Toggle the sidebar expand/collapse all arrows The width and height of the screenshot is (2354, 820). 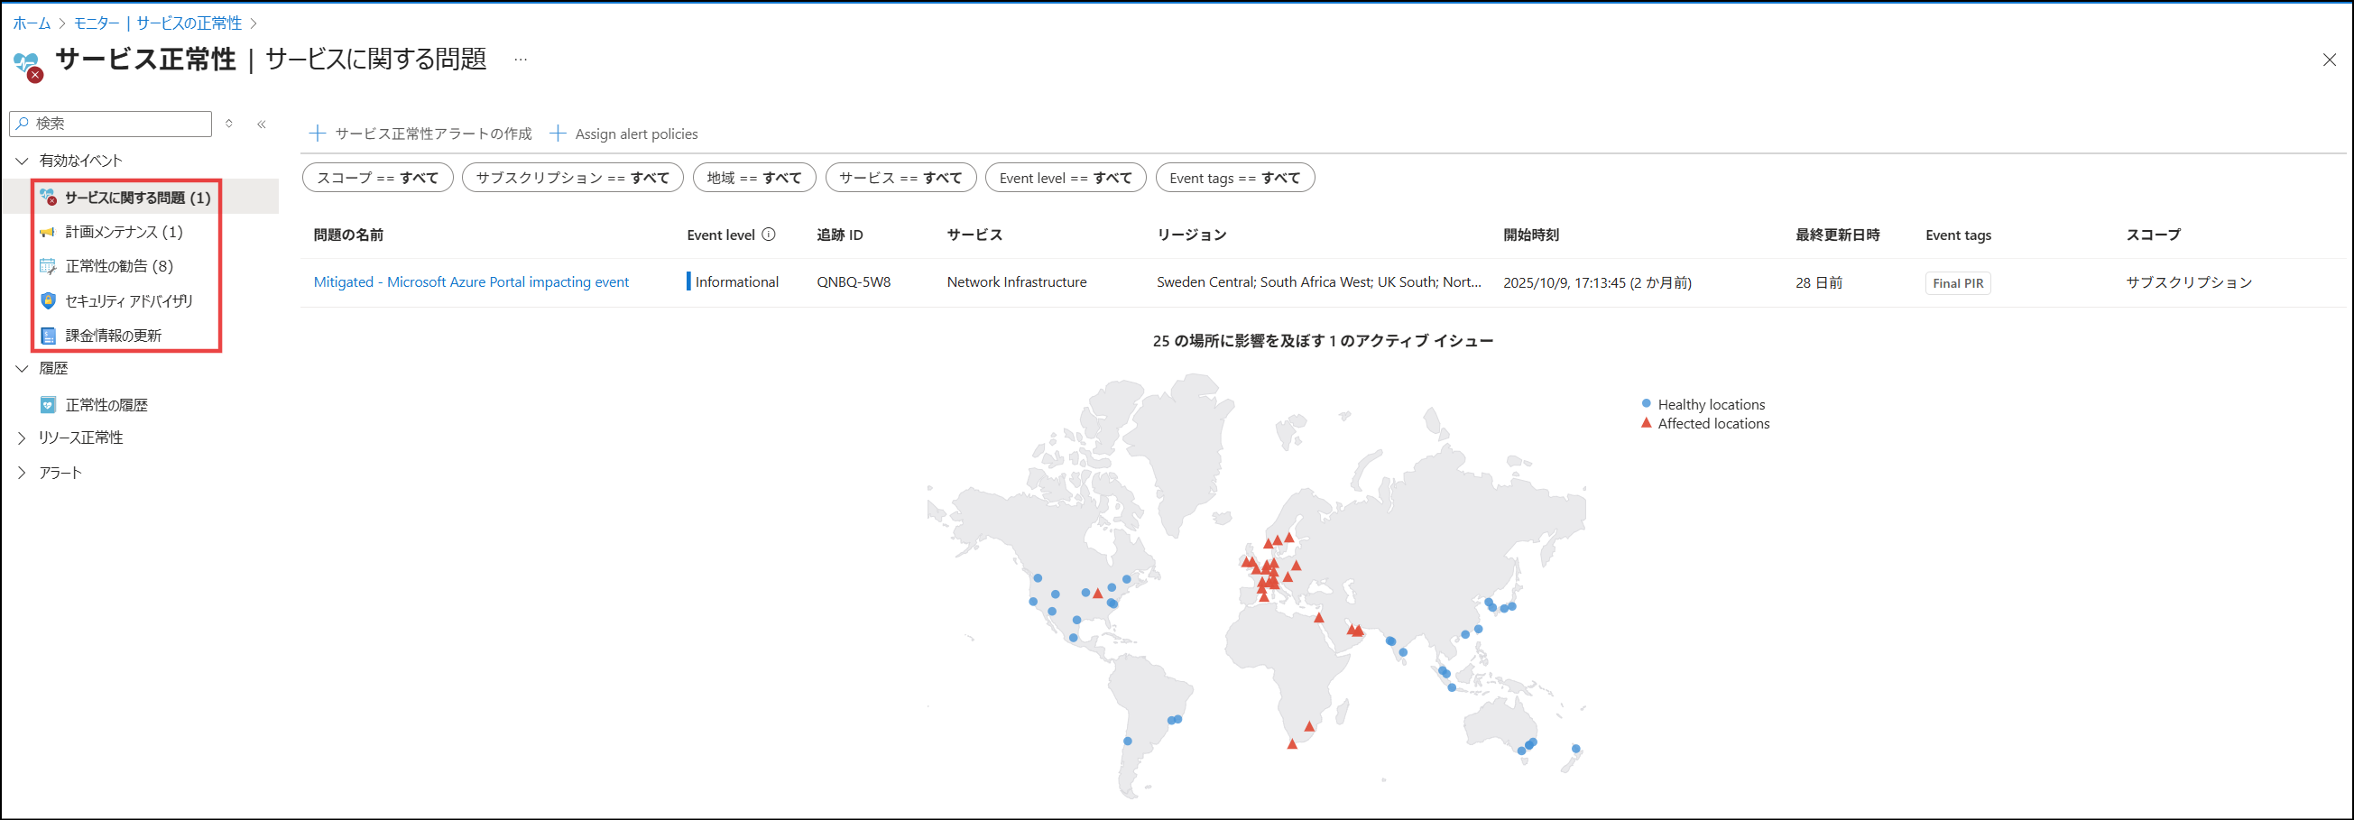[229, 124]
